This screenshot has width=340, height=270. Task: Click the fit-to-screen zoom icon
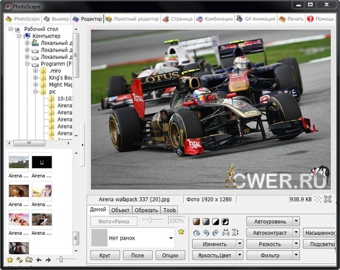tap(328, 199)
